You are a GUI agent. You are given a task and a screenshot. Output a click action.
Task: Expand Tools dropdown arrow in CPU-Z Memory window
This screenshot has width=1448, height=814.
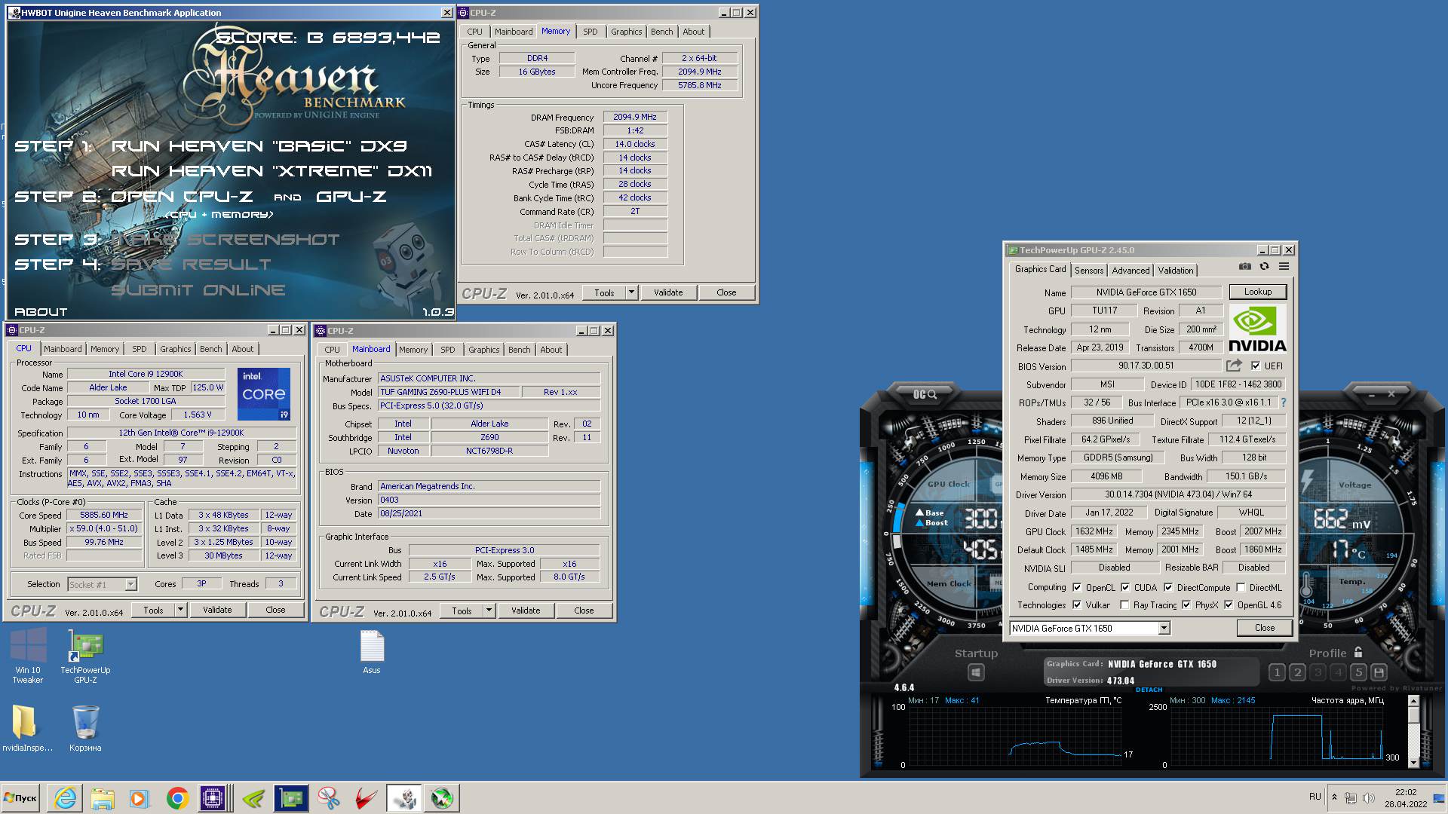(632, 292)
